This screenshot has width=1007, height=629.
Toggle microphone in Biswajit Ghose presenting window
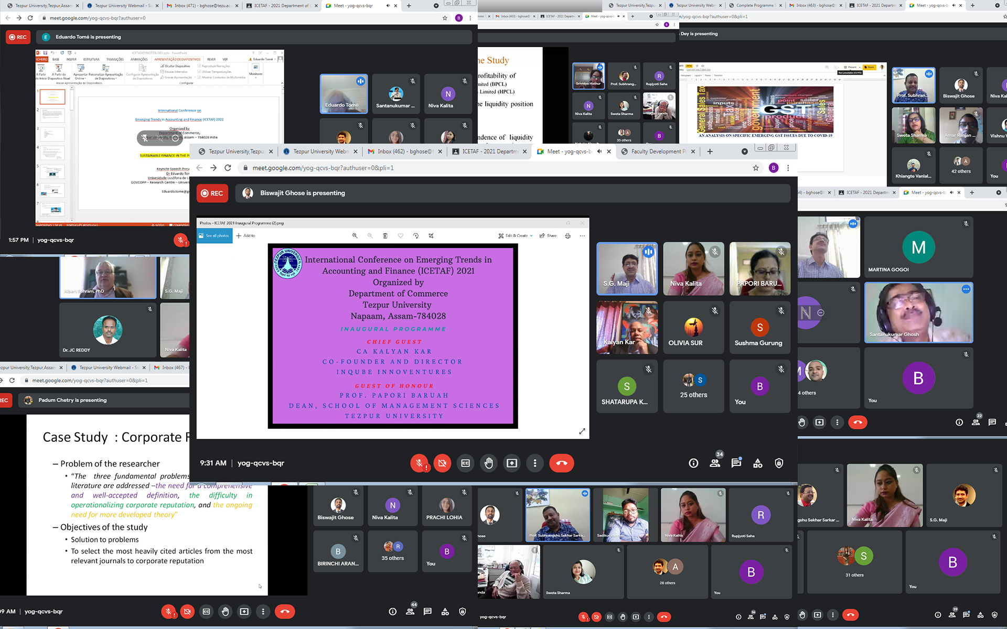(x=419, y=463)
